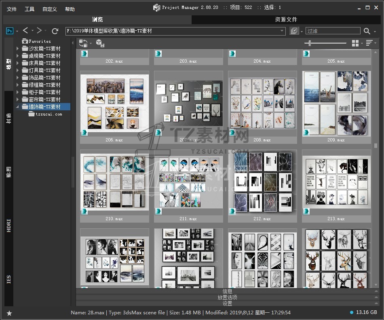Open the sort order options icon
The width and height of the screenshot is (384, 320).
(x=369, y=43)
